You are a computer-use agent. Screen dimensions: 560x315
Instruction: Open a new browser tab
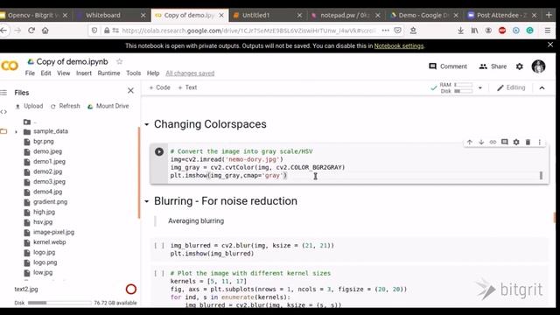click(x=549, y=15)
